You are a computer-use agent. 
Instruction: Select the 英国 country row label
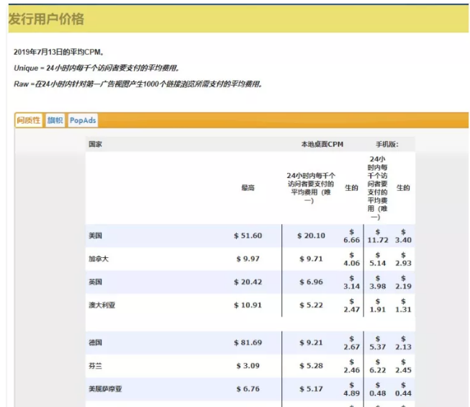pos(95,282)
